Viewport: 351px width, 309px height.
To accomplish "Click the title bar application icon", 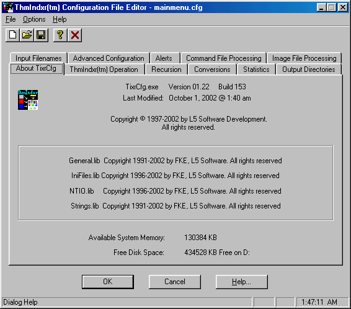I will click(x=8, y=7).
